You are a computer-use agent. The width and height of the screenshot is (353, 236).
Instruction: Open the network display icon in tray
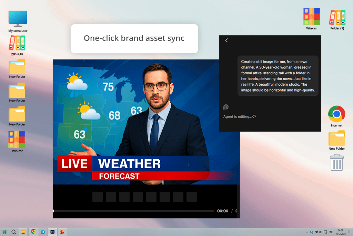tap(325, 232)
